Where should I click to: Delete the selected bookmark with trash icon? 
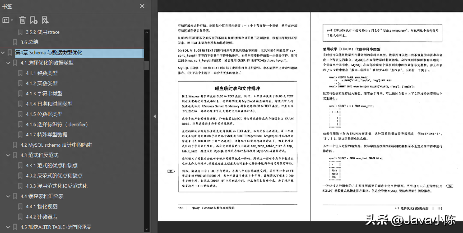coord(23,20)
